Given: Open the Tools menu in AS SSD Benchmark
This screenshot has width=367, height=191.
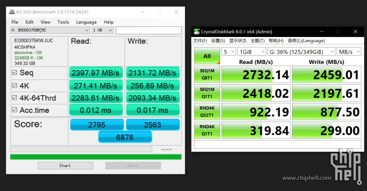Looking at the screenshot, I should [63, 22].
